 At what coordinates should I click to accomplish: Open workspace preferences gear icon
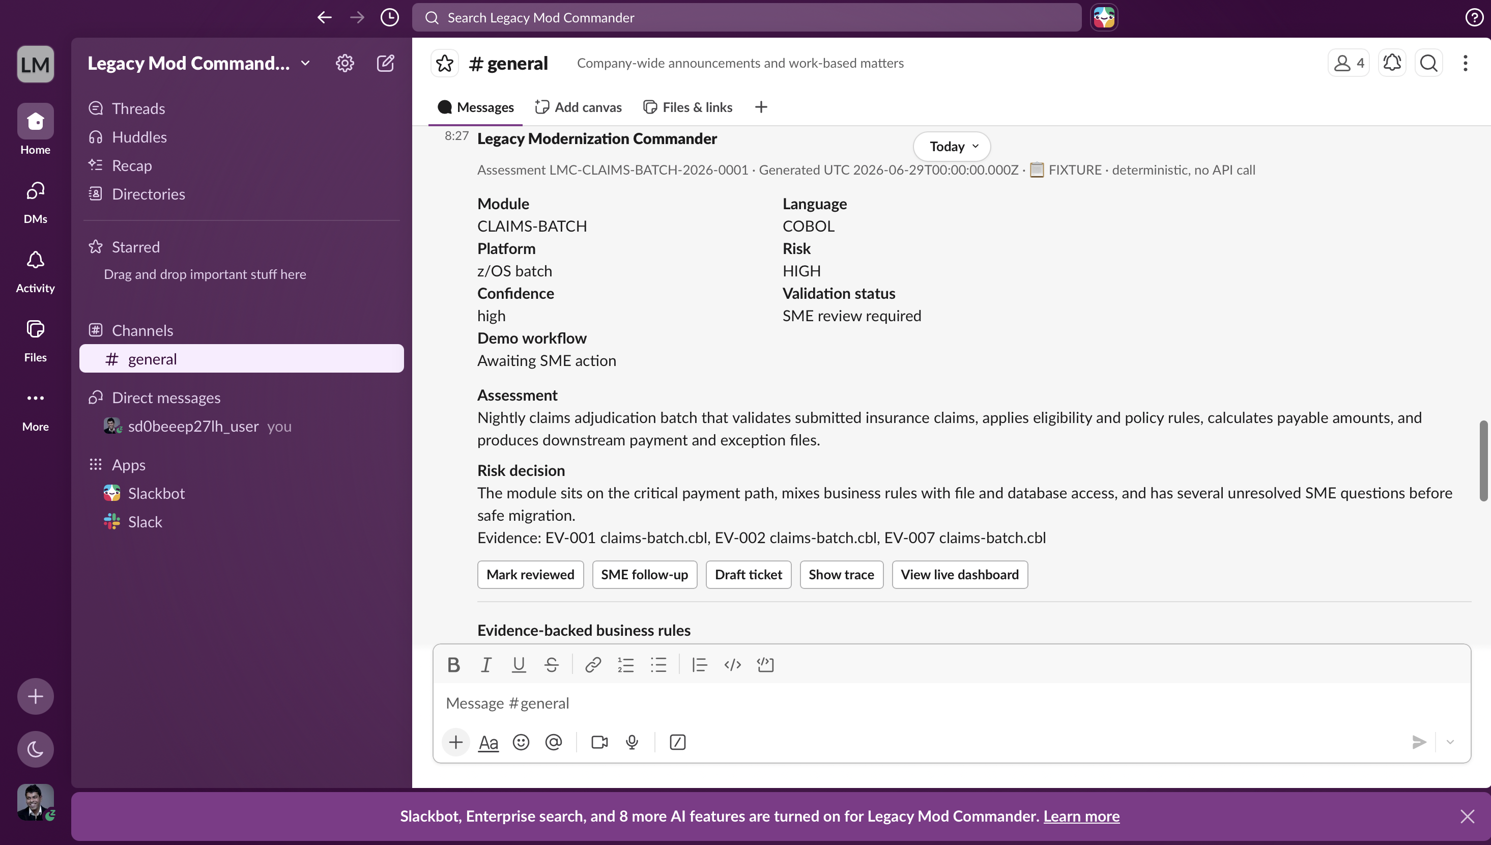345,63
